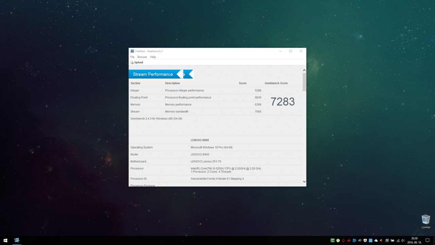The height and width of the screenshot is (245, 435).
Task: Select floating point score 9839
Action: (x=258, y=97)
